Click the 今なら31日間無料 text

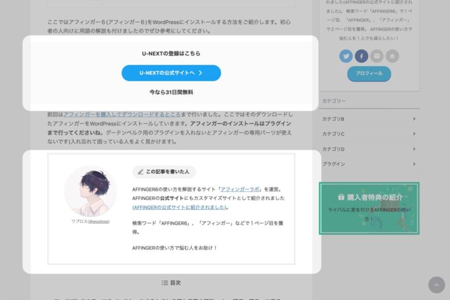click(171, 92)
